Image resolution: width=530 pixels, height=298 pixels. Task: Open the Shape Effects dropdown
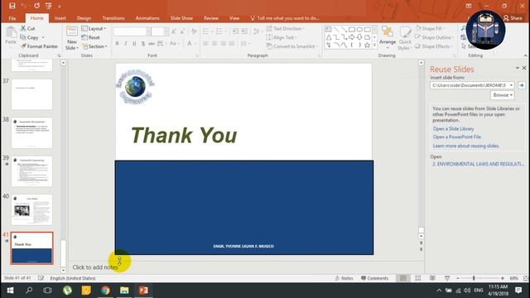[x=434, y=46]
